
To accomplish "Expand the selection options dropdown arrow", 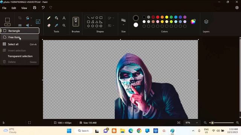I will [x=8, y=25].
